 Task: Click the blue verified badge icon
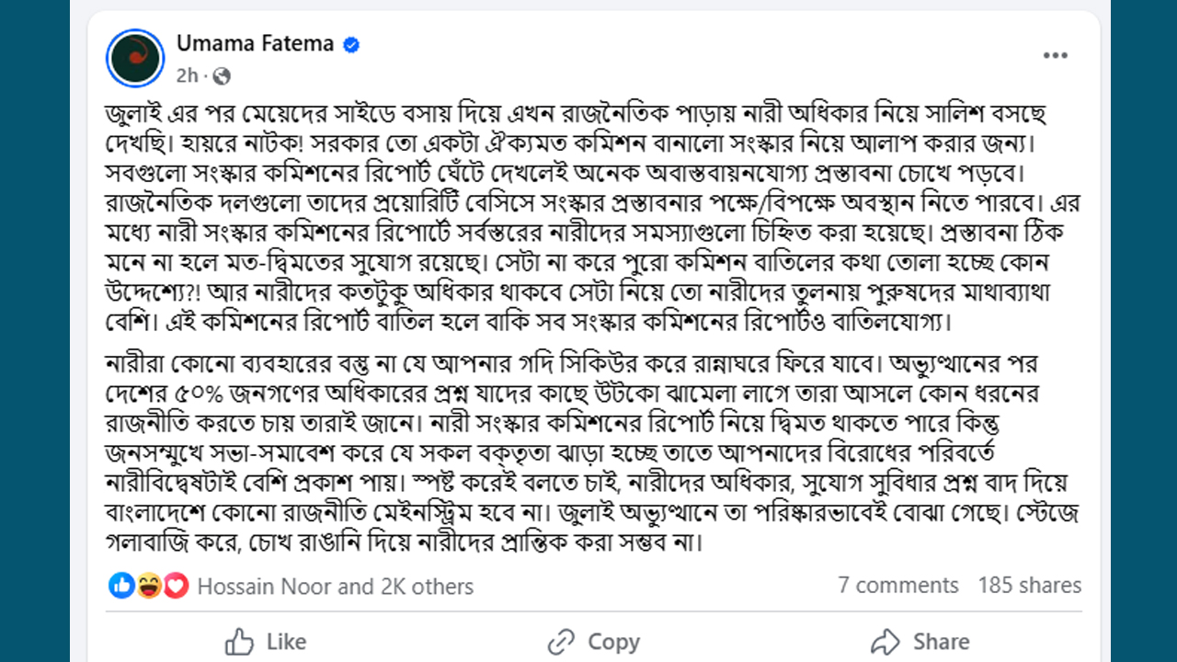tap(350, 44)
